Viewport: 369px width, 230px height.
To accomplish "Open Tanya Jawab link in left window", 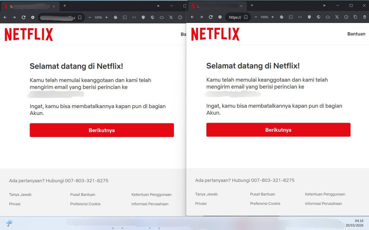I will tap(20, 194).
